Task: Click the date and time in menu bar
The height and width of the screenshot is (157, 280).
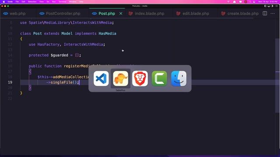Action: point(268,2)
